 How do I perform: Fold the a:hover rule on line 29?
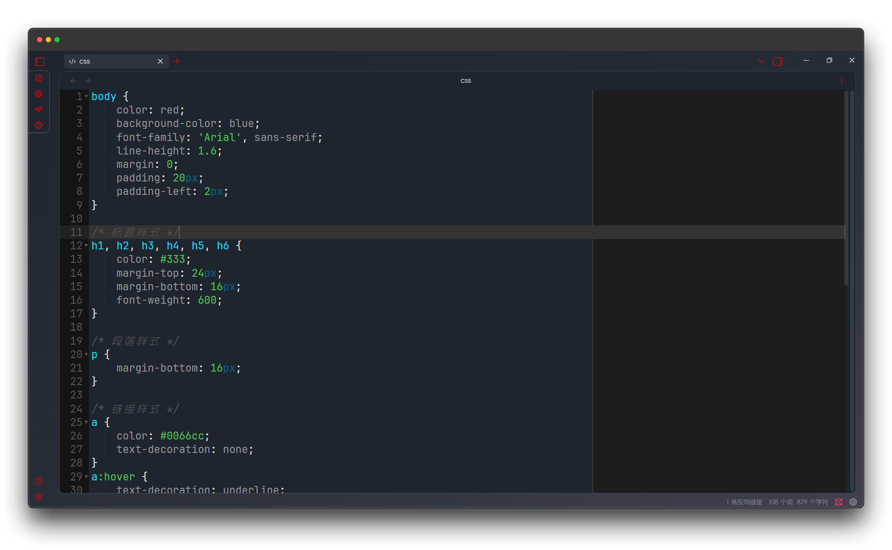pyautogui.click(x=86, y=477)
